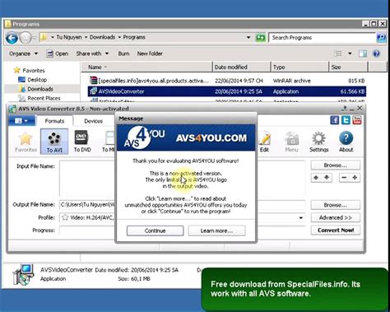Click Continue in the Message dialog
This screenshot has height=312, width=390.
point(155,231)
